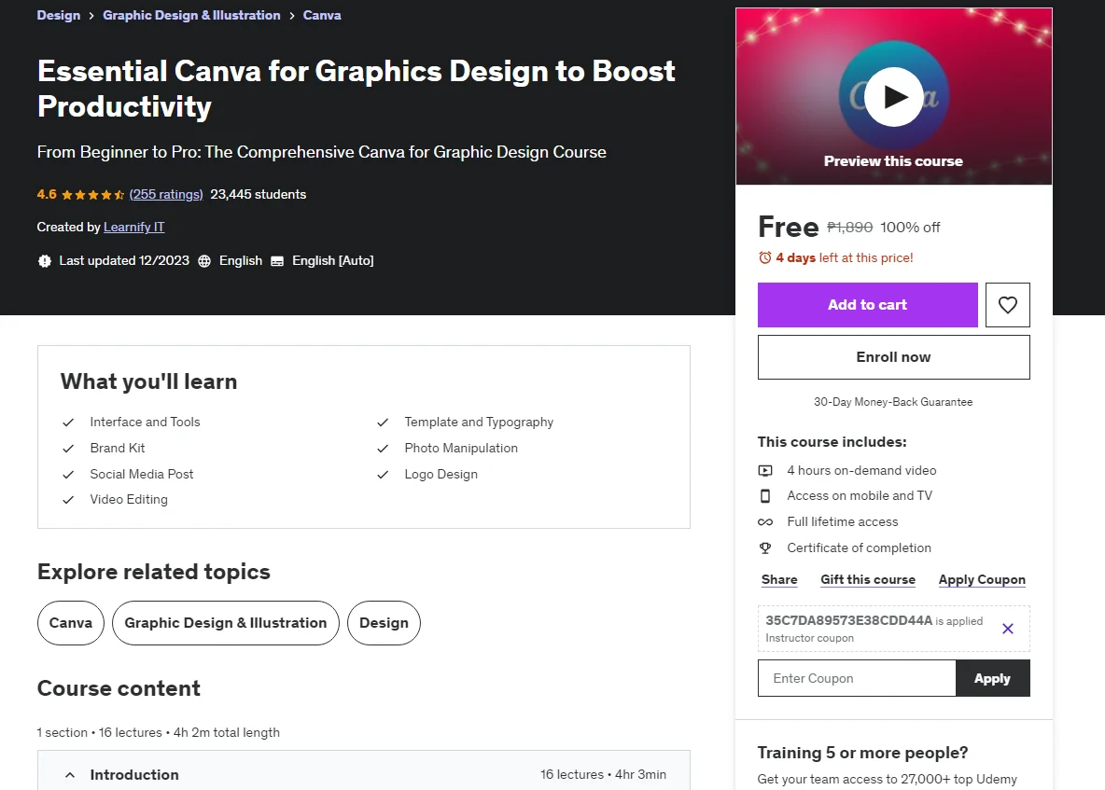1105x790 pixels.
Task: Remove the applied coupon with X icon
Action: [1008, 629]
